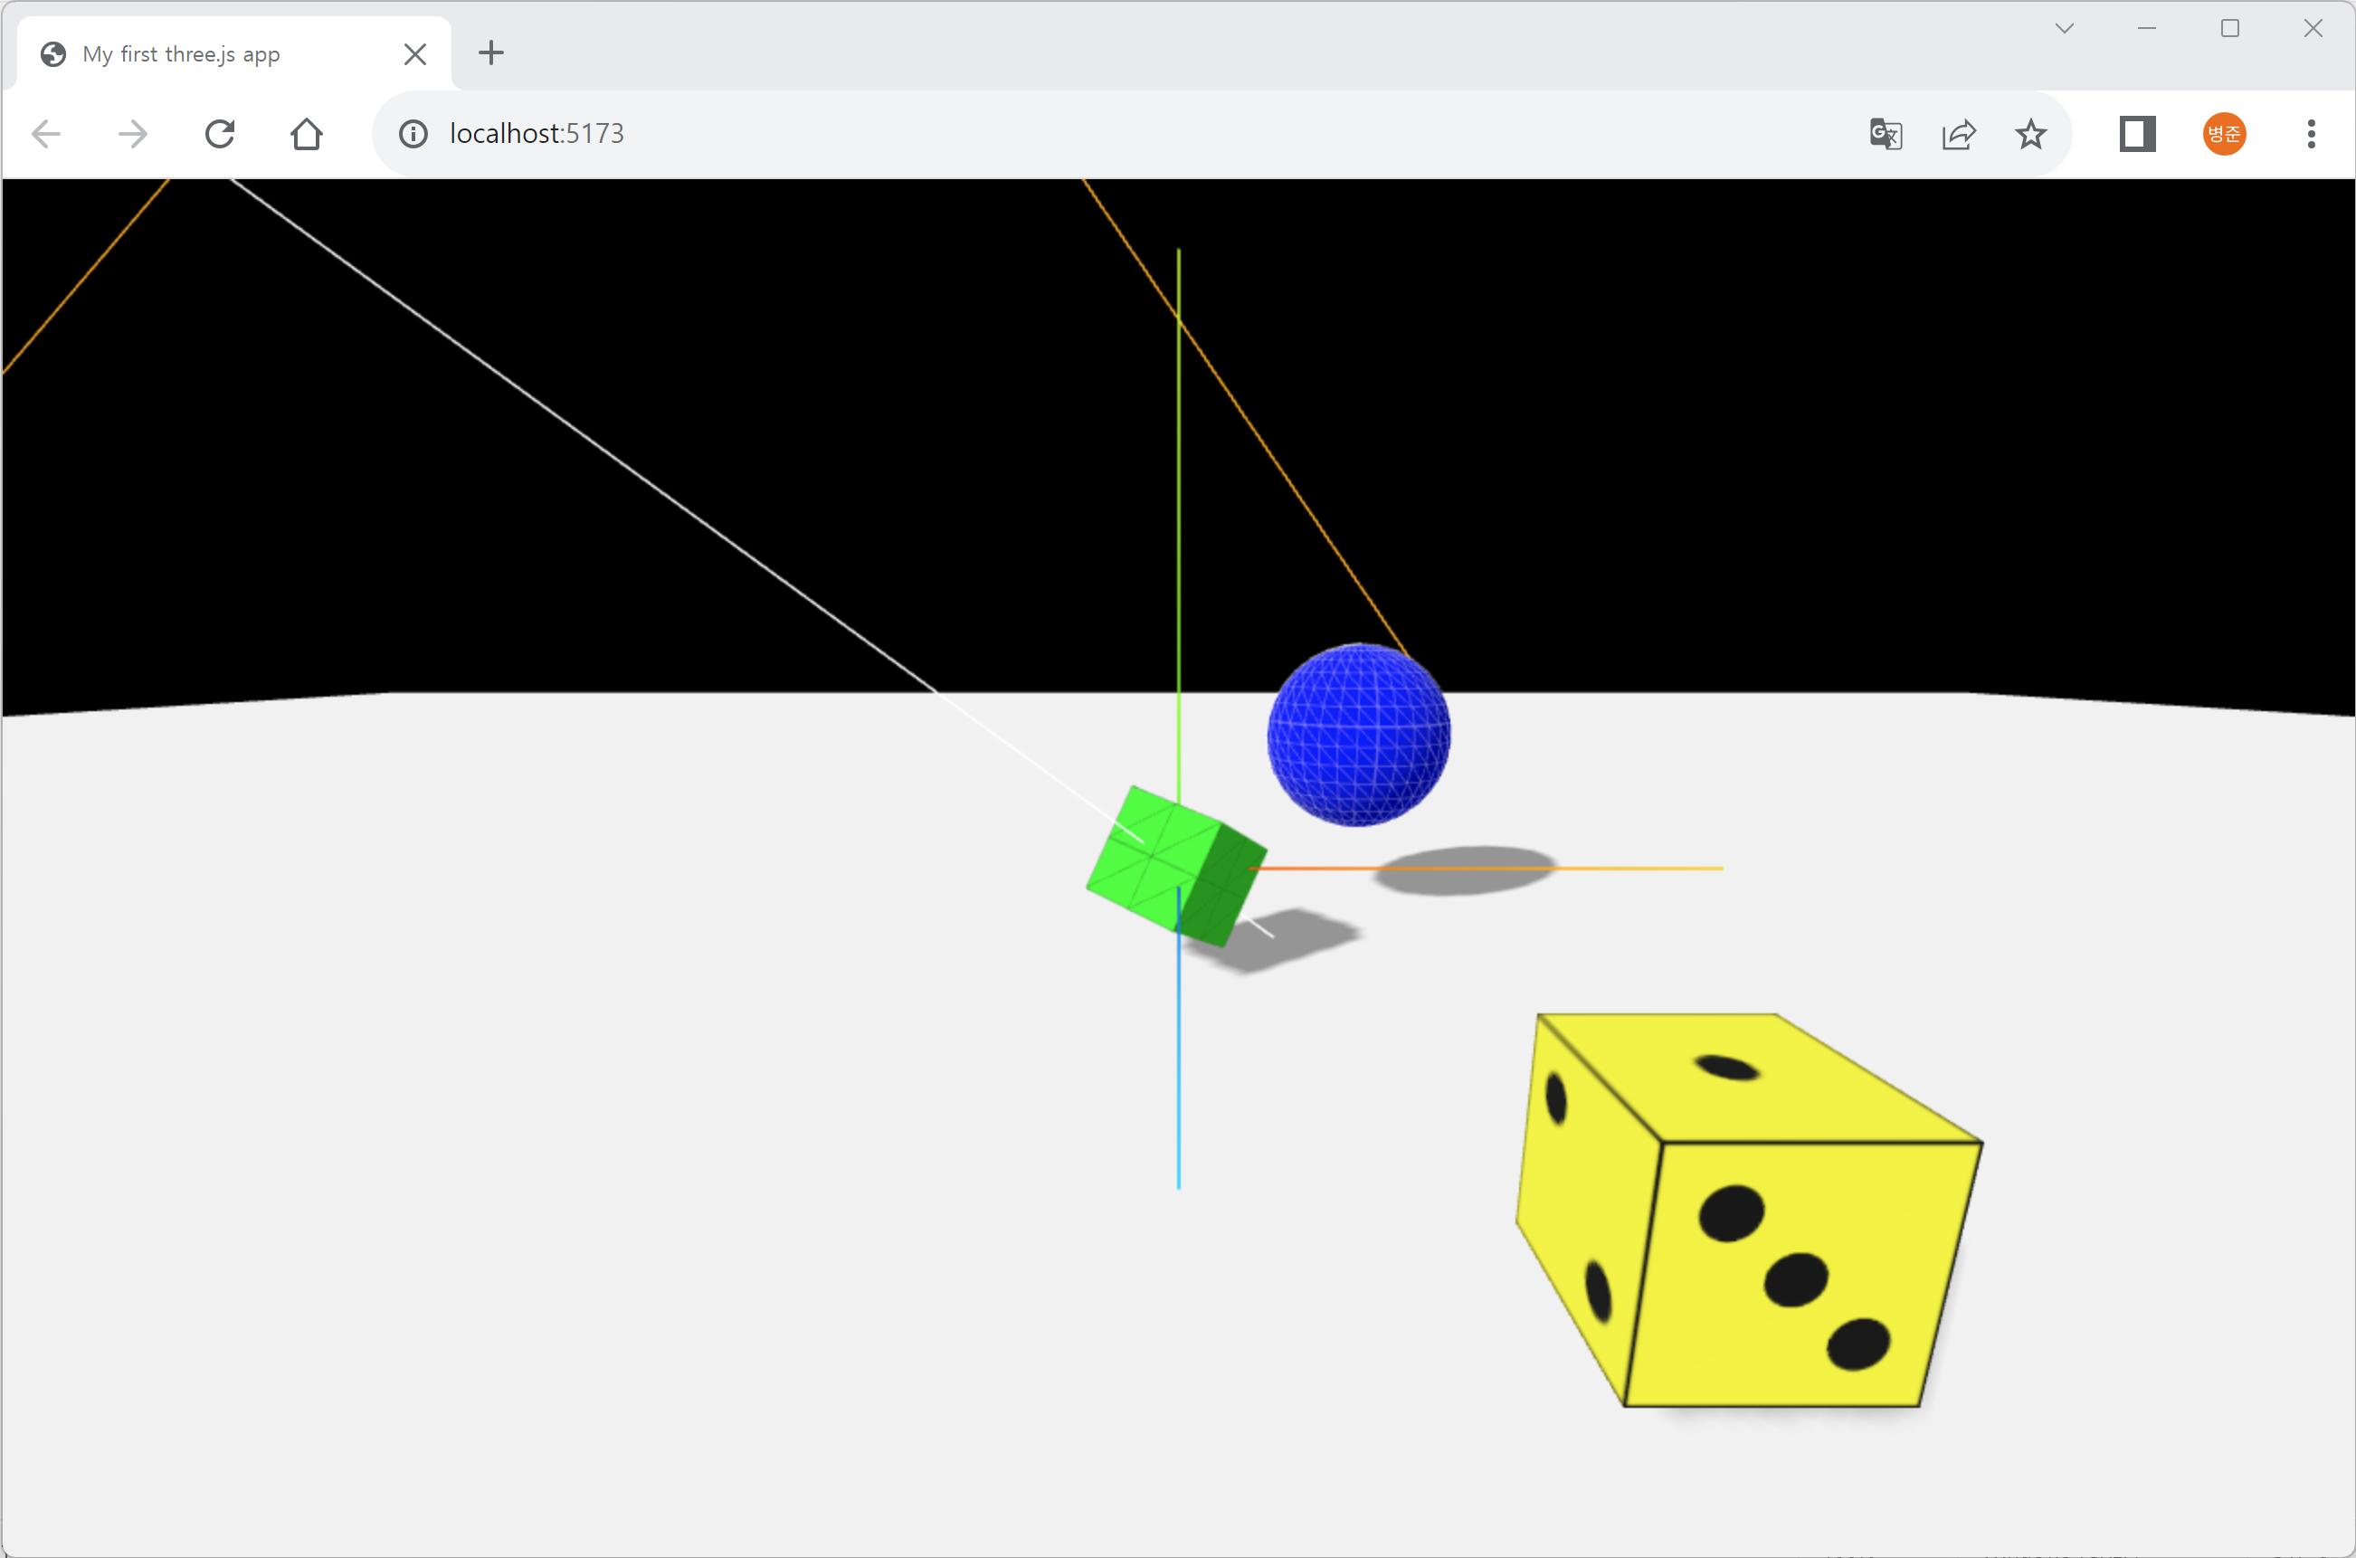Click the browser back arrow
Image resolution: width=2356 pixels, height=1558 pixels.
pos(47,133)
